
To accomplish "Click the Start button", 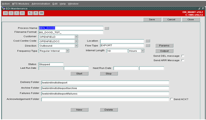I will 79,74.
